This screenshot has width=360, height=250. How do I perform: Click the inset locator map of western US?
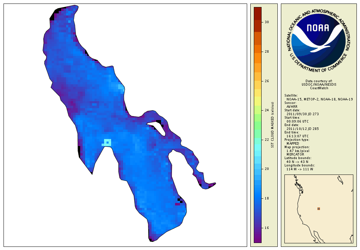(x=319, y=209)
